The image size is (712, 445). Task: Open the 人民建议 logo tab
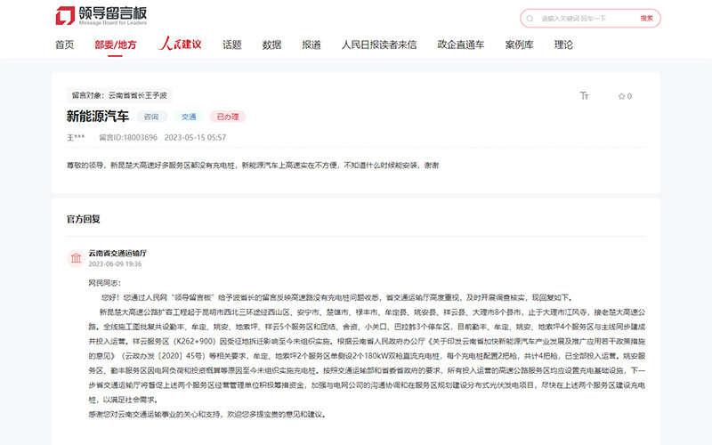point(181,44)
